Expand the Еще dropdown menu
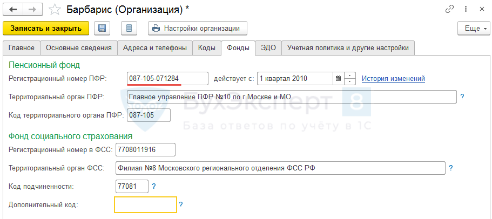 473,28
